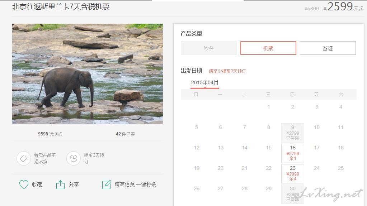
Task: Select the 机票 product type
Action: tap(268, 48)
